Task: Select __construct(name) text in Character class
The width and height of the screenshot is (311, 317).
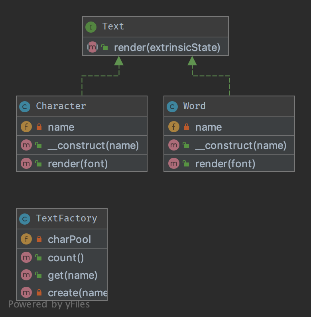Action: click(93, 146)
